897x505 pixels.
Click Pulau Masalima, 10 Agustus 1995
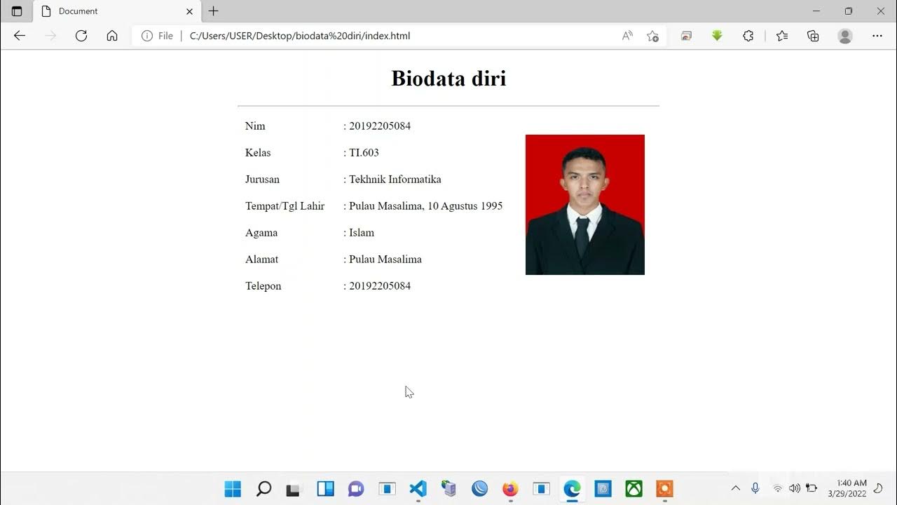click(426, 206)
